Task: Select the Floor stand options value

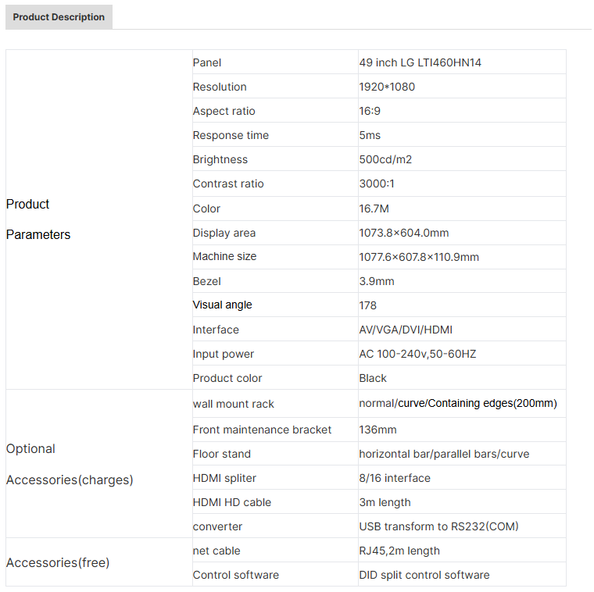Action: [x=443, y=454]
